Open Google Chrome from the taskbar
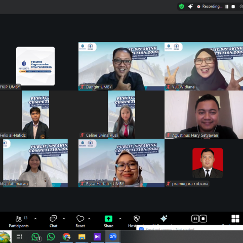 (x=66, y=237)
